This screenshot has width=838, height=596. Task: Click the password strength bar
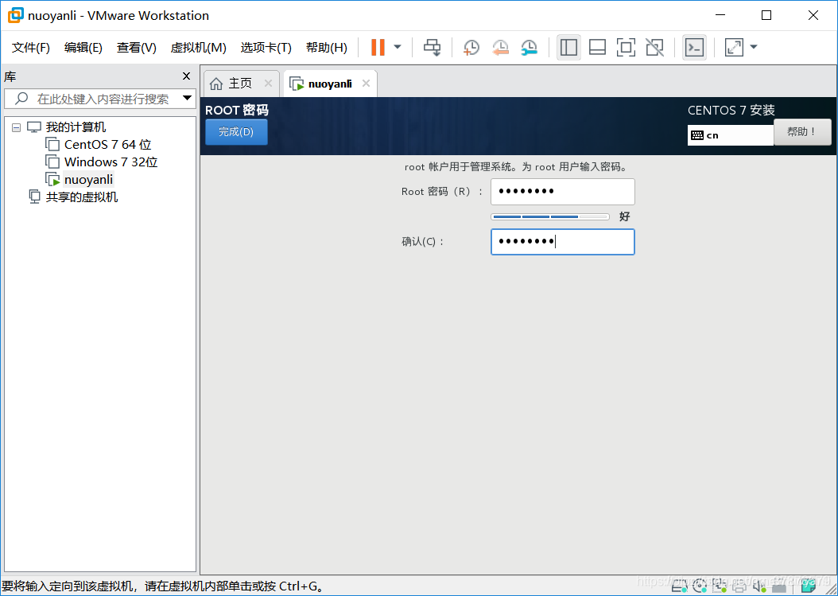point(550,216)
